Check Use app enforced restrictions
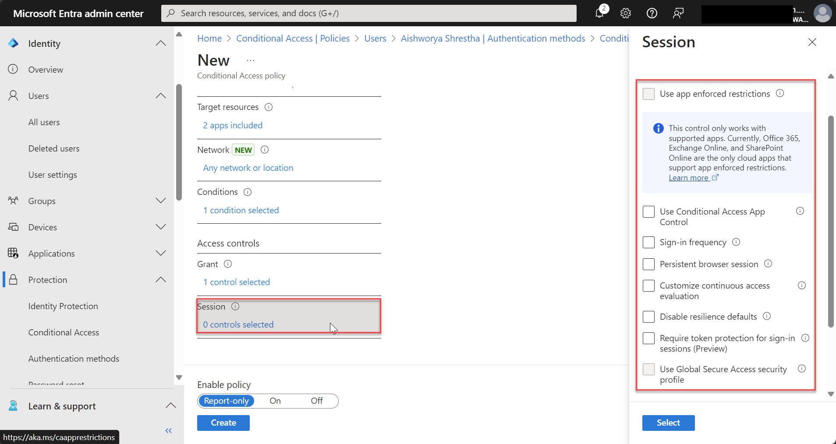Viewport: 836px width, 444px height. [x=648, y=94]
